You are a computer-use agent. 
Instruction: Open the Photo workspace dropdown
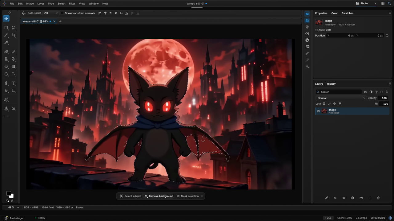click(366, 3)
